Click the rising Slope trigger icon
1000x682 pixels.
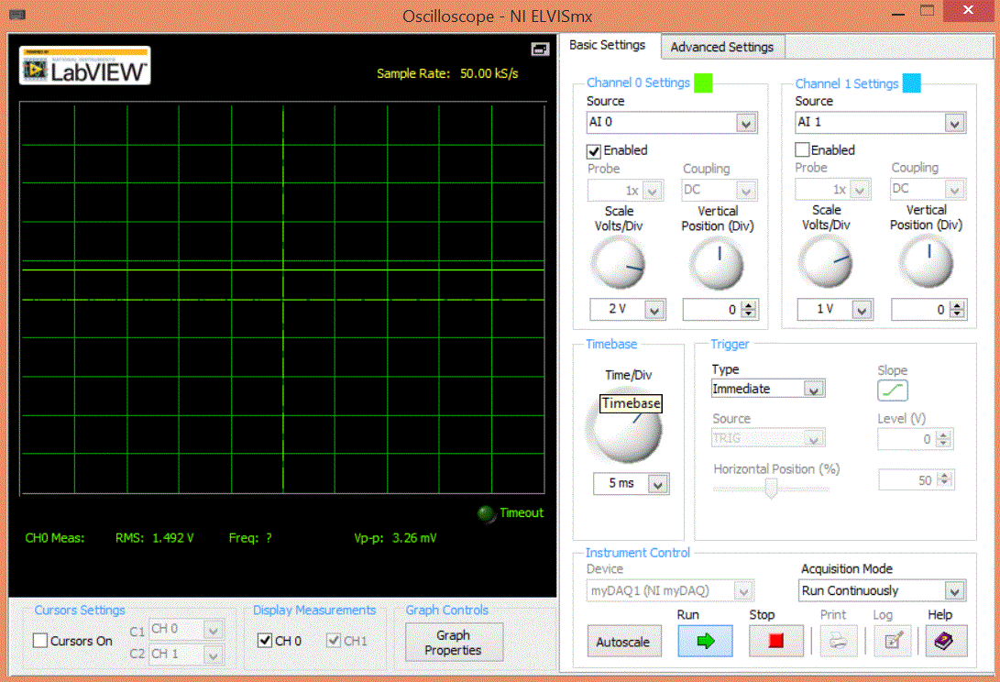tap(892, 391)
